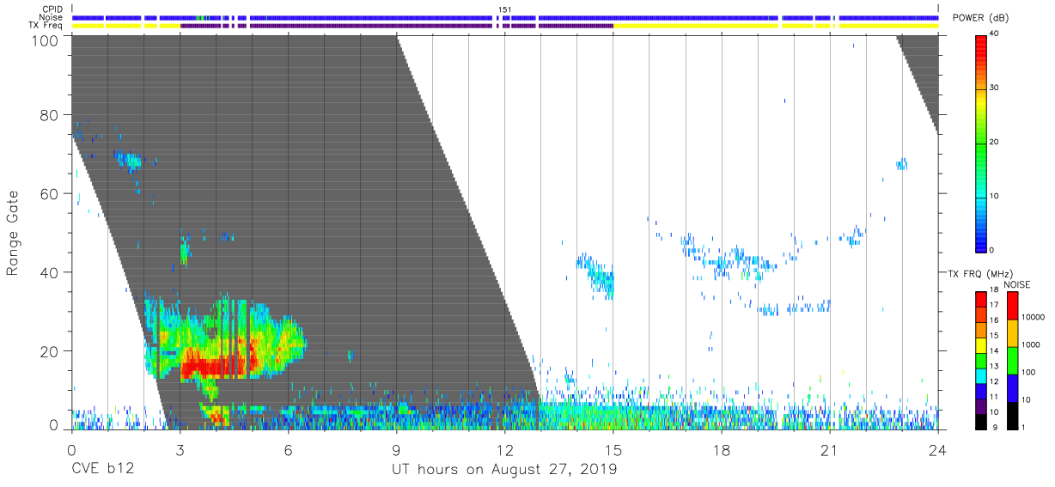Select the CPID value 151

[504, 9]
